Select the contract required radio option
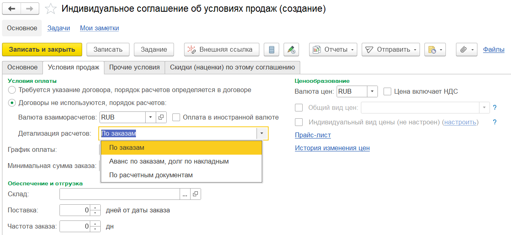 pyautogui.click(x=12, y=90)
